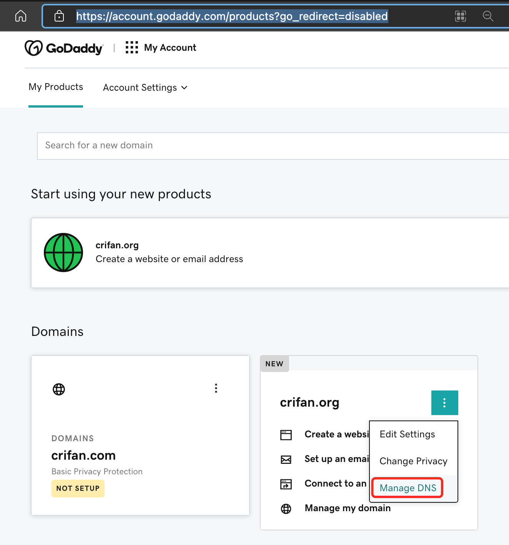Select Change Privacy menu entry
This screenshot has width=509, height=545.
(414, 461)
